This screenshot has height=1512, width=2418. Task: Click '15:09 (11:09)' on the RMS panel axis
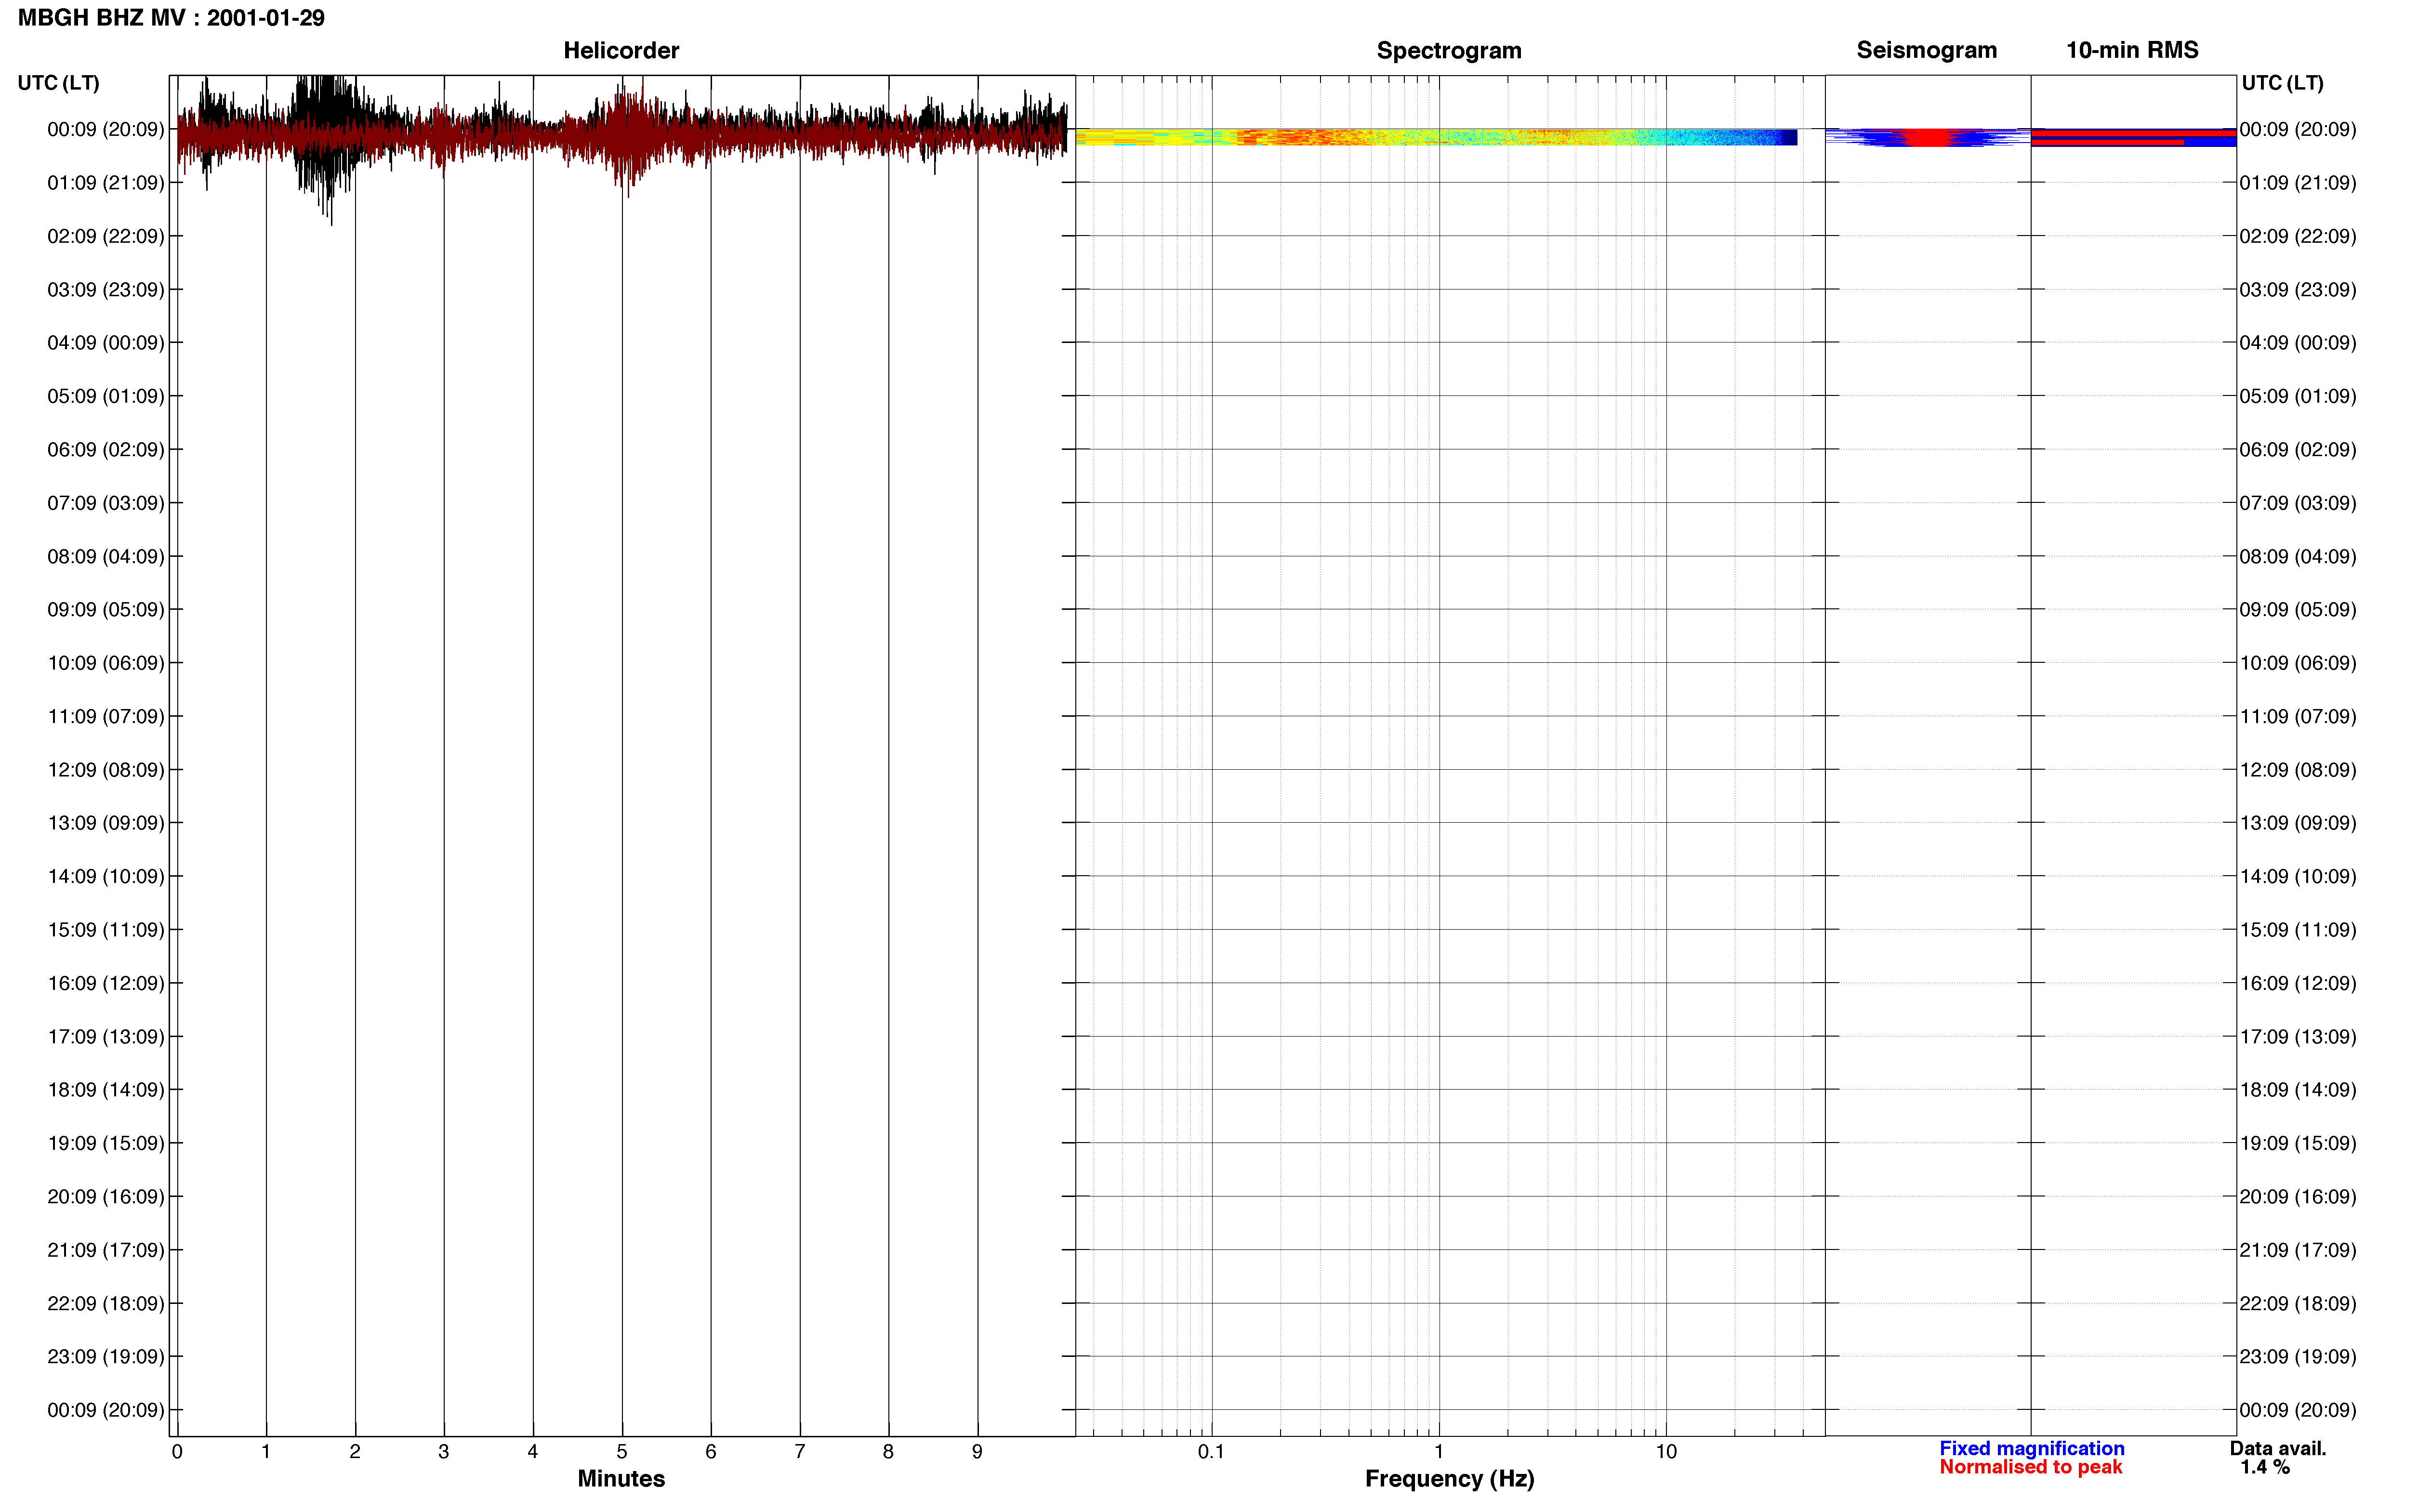click(2298, 930)
